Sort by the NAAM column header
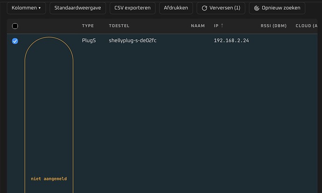The height and width of the screenshot is (193, 322). [198, 26]
